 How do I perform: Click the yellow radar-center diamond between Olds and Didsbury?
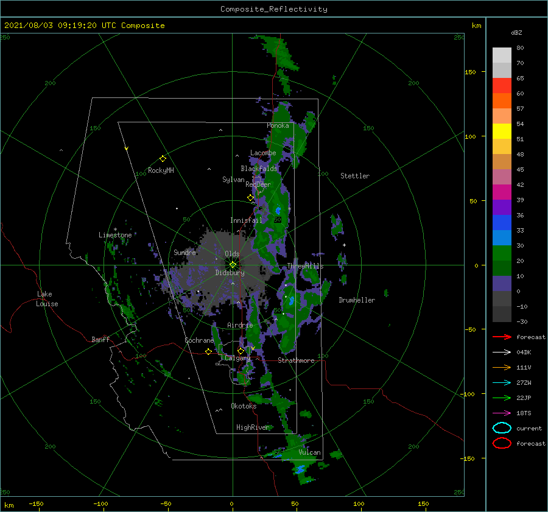[233, 265]
